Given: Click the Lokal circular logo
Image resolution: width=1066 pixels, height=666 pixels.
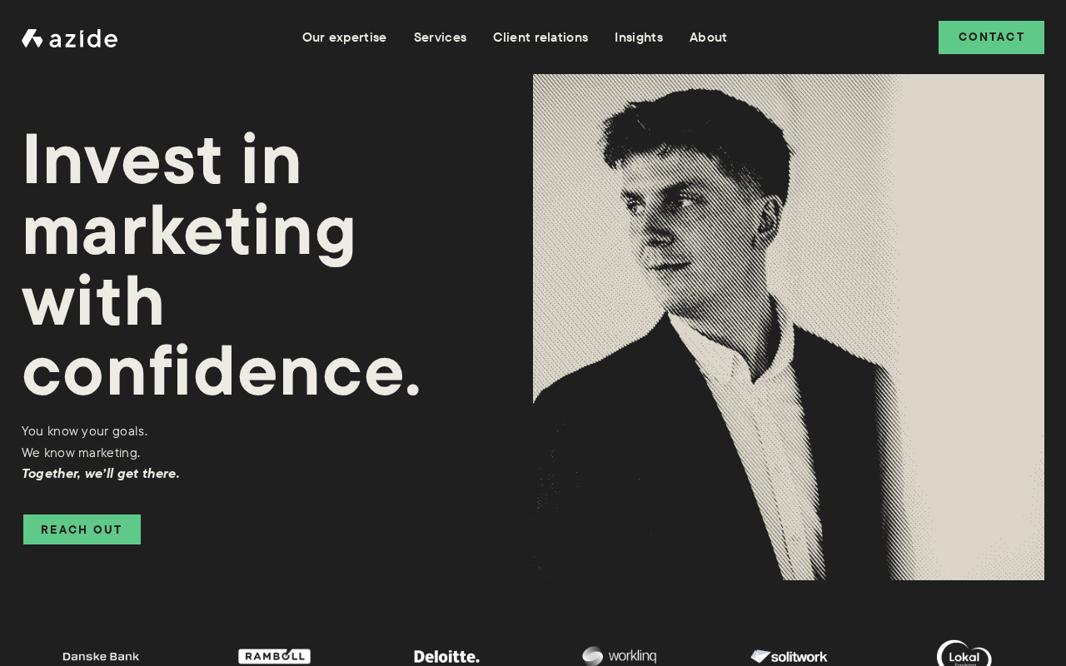Looking at the screenshot, I should [964, 654].
